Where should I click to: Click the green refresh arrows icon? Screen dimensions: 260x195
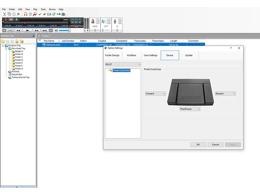click(54, 14)
